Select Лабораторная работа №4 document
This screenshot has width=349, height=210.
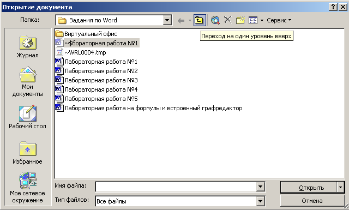click(97, 89)
